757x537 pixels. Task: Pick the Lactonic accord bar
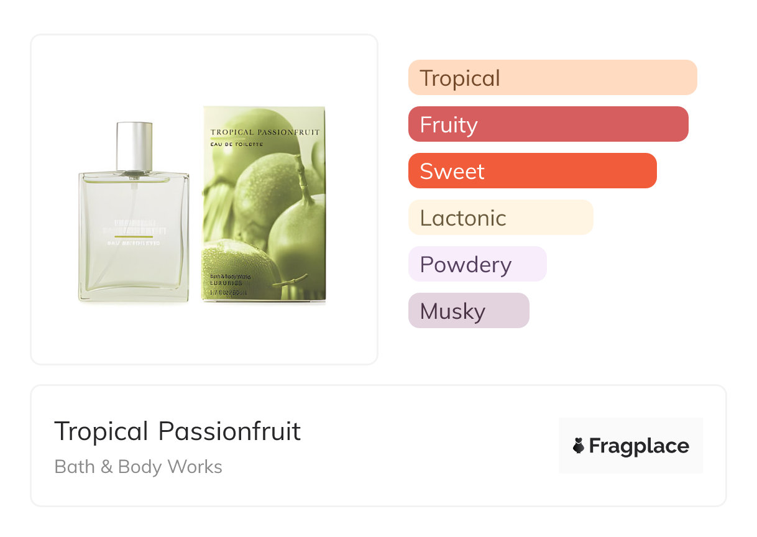coord(500,218)
